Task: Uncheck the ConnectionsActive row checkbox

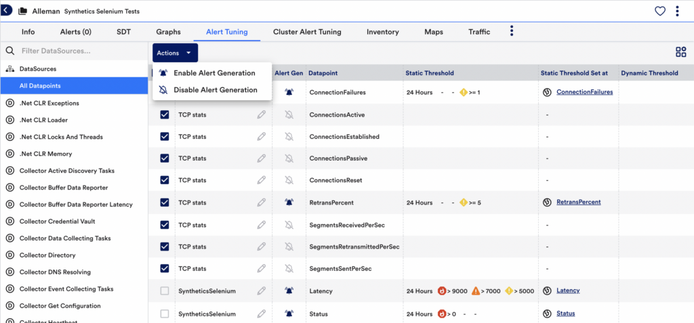Action: pos(165,115)
